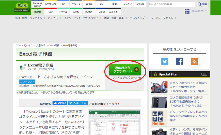Open the デジカメ tab
This screenshot has height=135, width=221.
[x=76, y=4]
